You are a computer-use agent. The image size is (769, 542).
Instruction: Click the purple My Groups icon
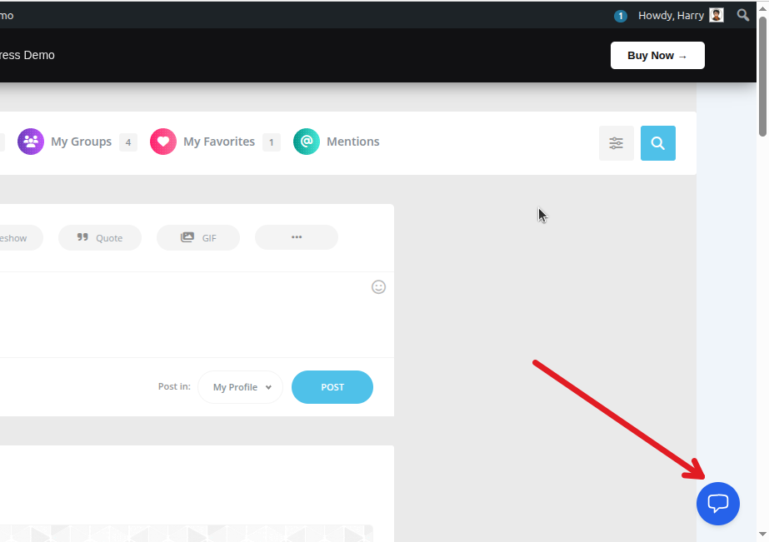(31, 142)
